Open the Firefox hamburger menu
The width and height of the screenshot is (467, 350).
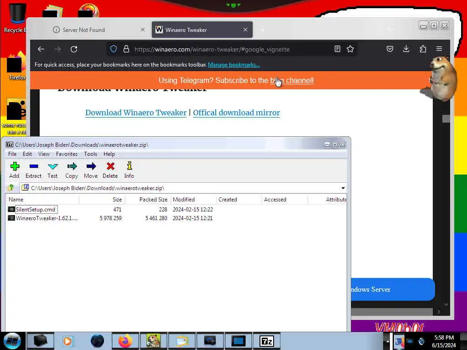439,49
